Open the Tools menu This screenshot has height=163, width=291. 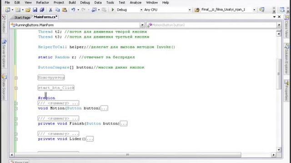pos(110,3)
